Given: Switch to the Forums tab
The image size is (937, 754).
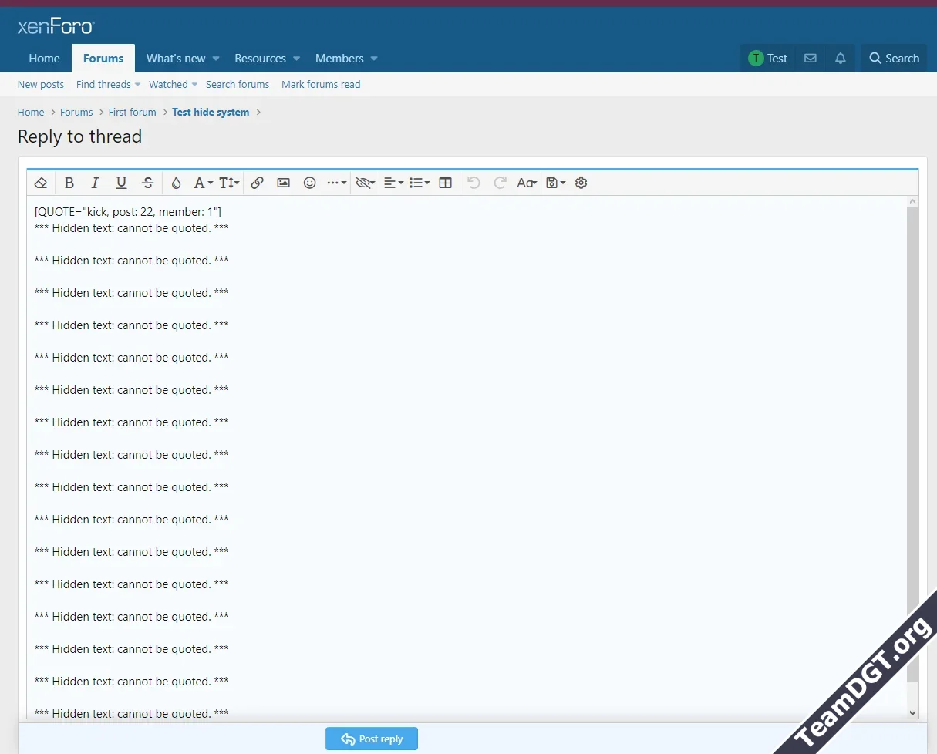Looking at the screenshot, I should [x=103, y=58].
